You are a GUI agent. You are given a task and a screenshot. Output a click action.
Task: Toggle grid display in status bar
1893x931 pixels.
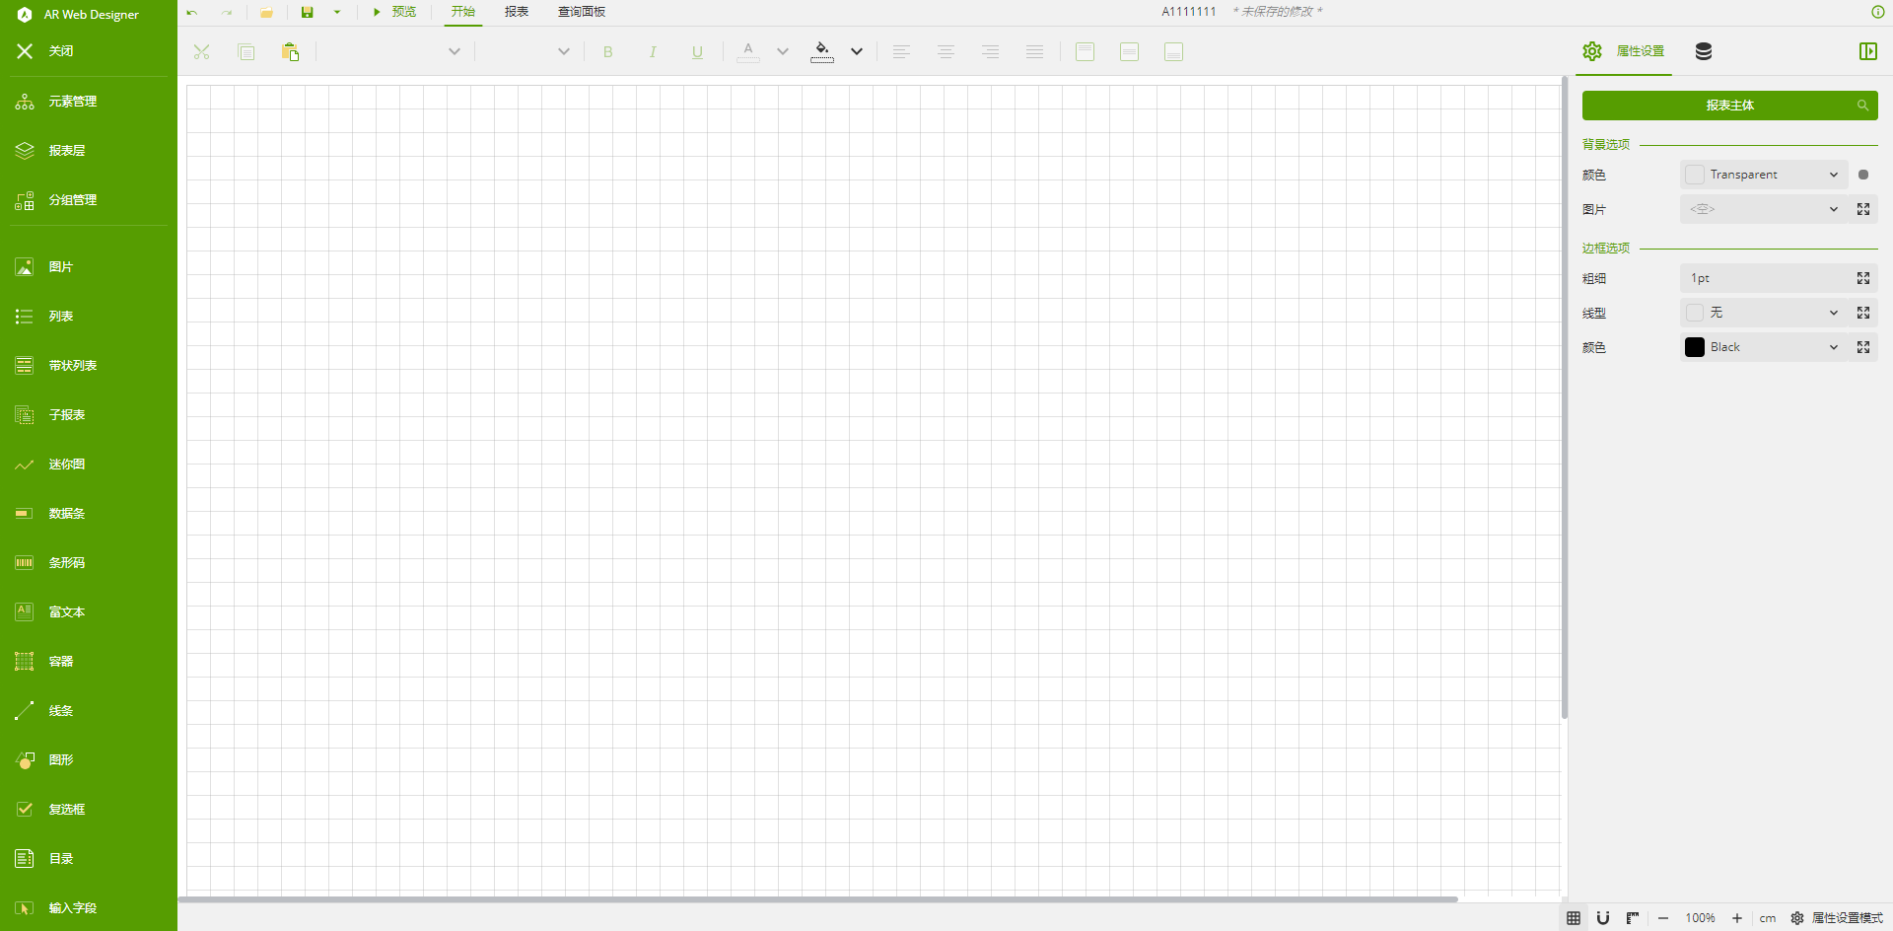click(x=1574, y=918)
